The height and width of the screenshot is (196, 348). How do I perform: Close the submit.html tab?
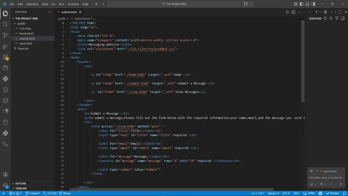click(x=80, y=12)
